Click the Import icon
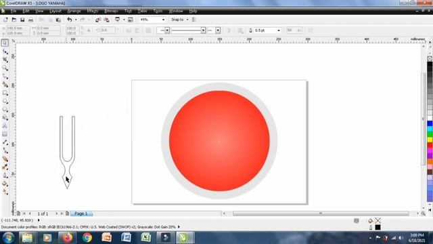 [x=97, y=20]
